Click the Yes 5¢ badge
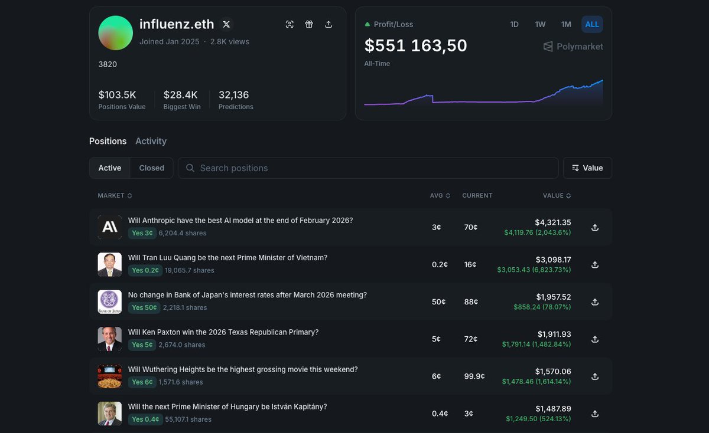This screenshot has height=433, width=709. [142, 345]
